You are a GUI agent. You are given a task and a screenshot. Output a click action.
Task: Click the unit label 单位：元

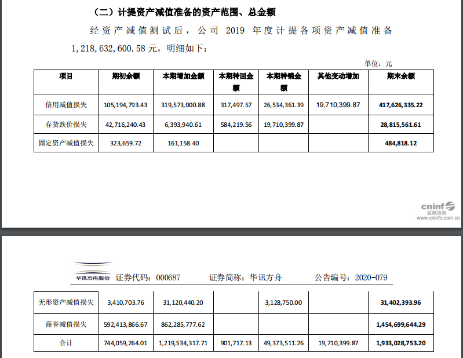(378, 64)
